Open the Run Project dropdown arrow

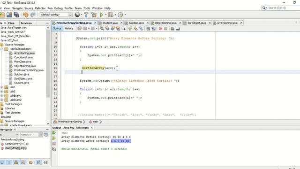105,15
